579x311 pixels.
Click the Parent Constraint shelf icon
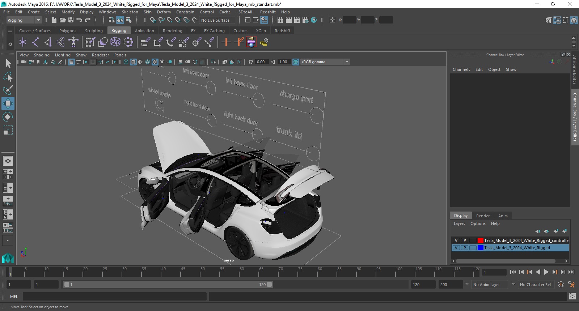tap(145, 42)
